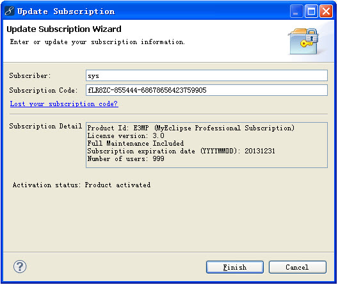Minimize the Update Subscription window
This screenshot has width=338, height=285.
[x=296, y=12]
